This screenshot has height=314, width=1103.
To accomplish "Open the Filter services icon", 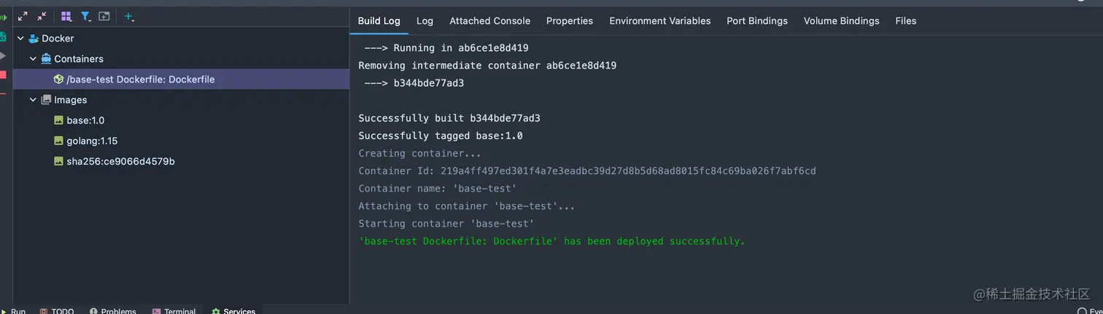I will [x=85, y=16].
